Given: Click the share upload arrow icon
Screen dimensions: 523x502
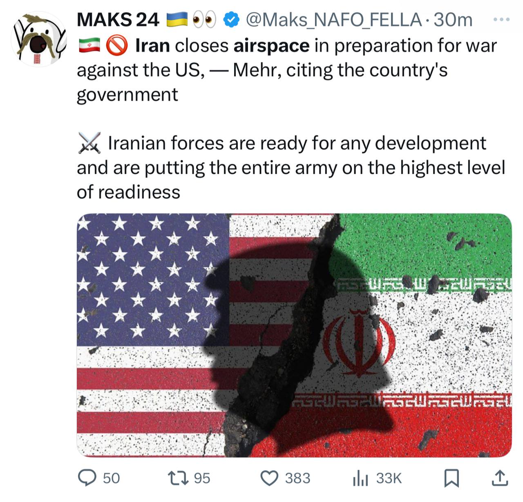Looking at the screenshot, I should point(499,478).
